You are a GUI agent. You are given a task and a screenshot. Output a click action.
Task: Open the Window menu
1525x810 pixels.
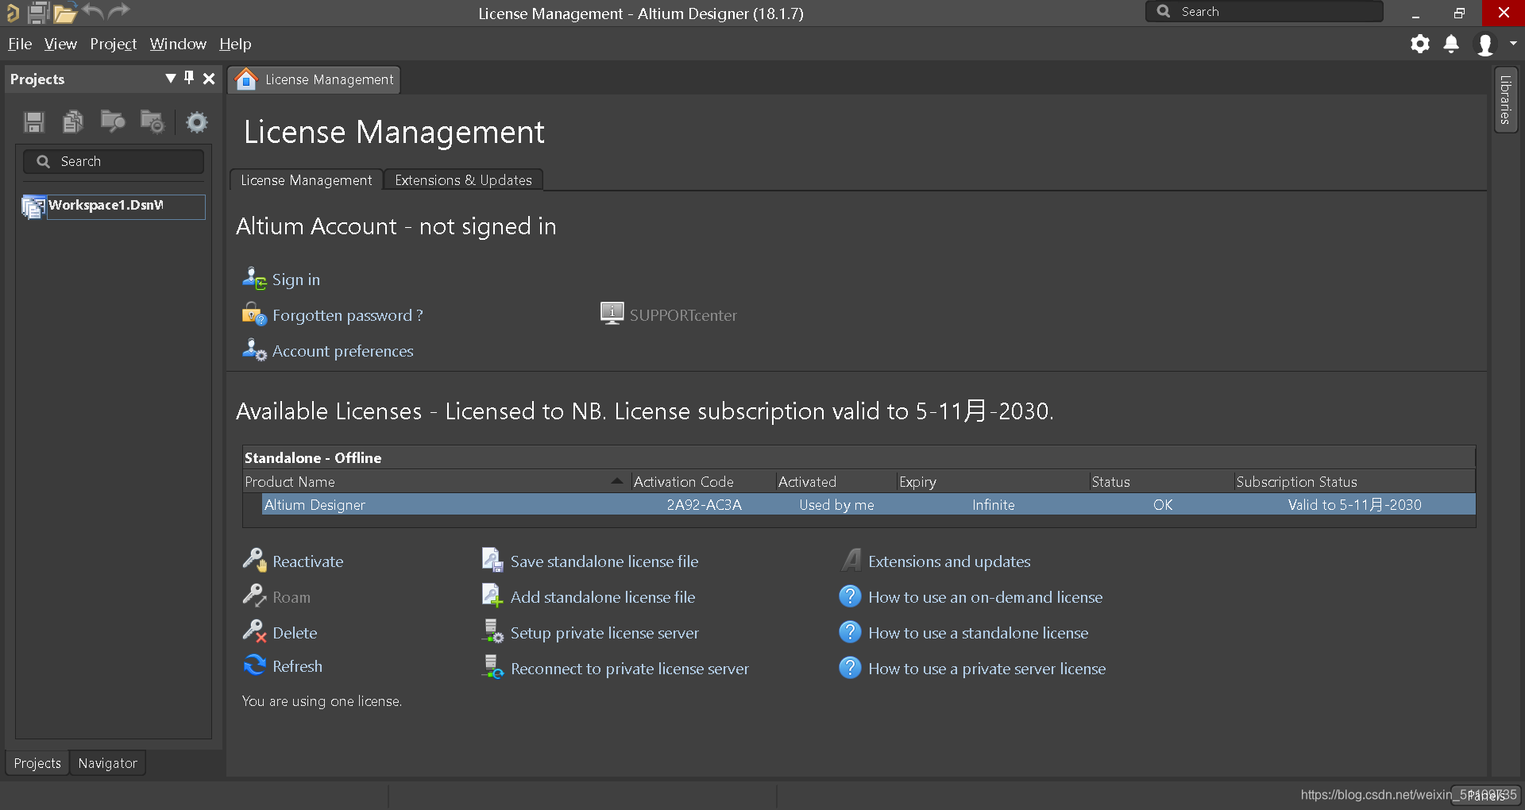178,44
